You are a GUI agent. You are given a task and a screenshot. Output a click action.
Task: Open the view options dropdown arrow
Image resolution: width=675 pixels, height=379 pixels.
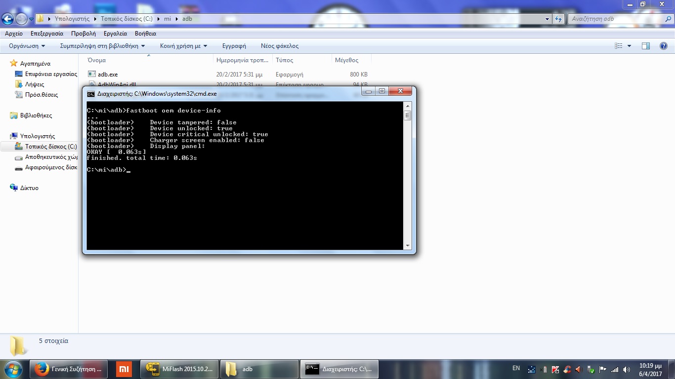(x=629, y=46)
